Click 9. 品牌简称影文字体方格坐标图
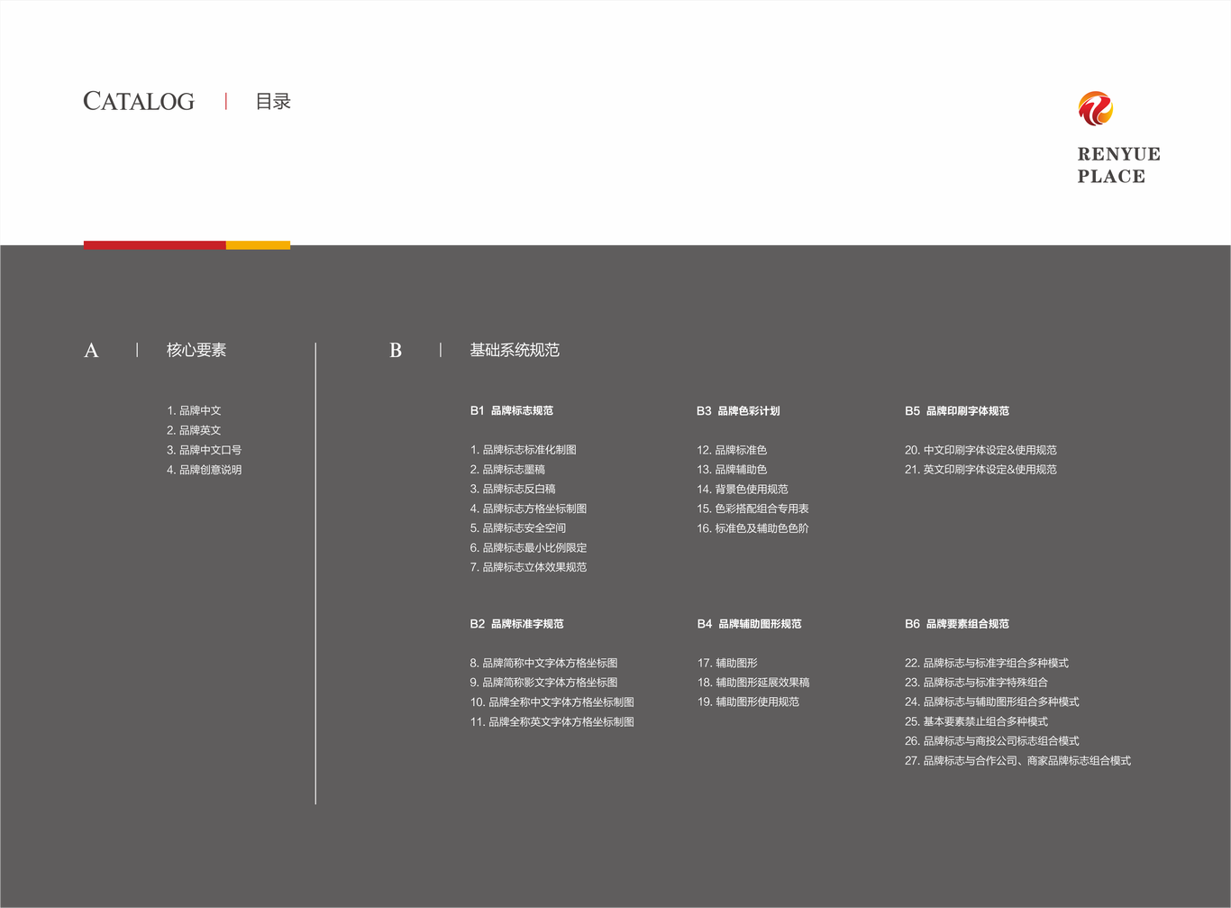1231x908 pixels. 544,683
